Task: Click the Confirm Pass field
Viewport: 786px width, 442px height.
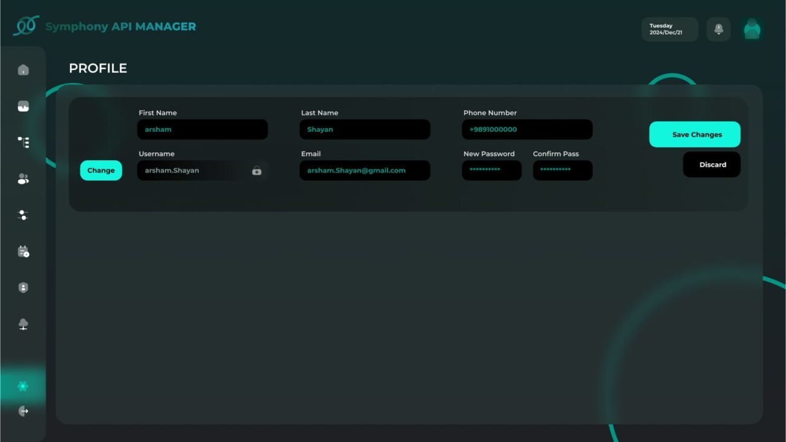Action: tap(562, 171)
